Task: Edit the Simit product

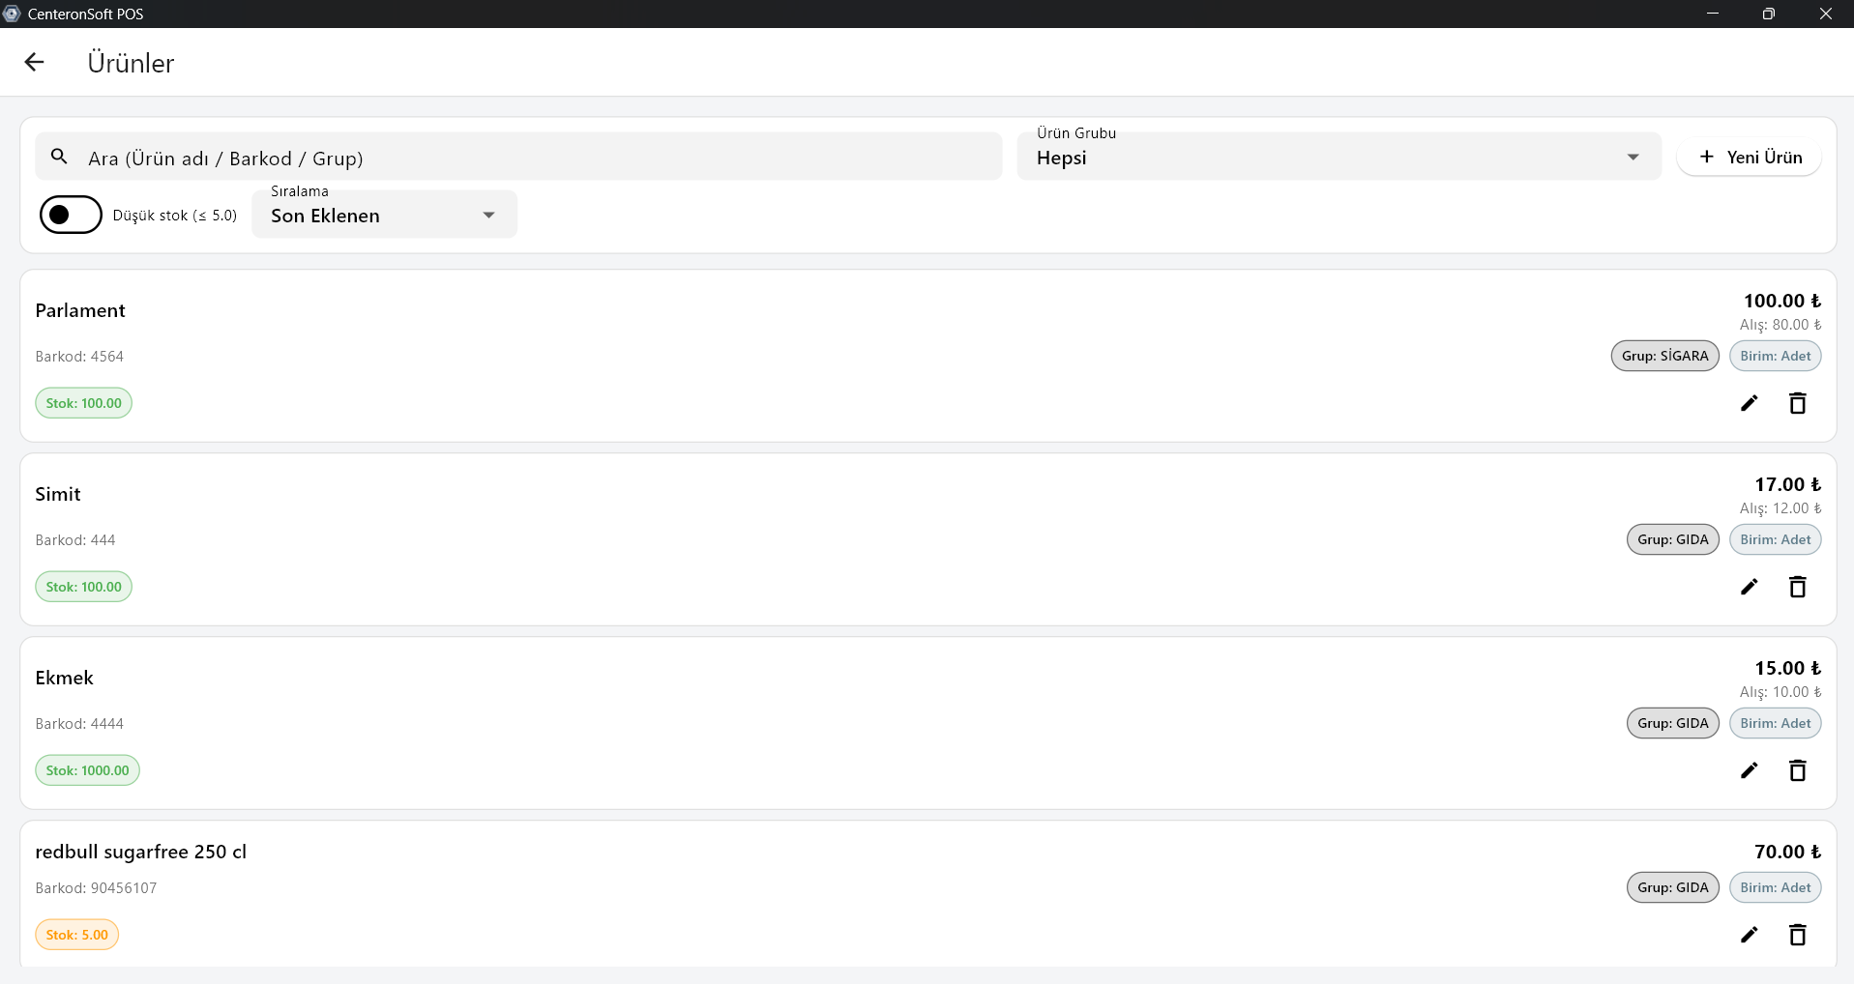Action: pyautogui.click(x=1749, y=587)
